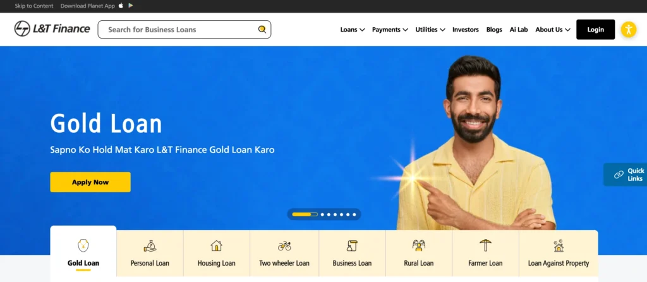Click the Skip to Content link
Screen dimensions: 647x282
tap(34, 6)
